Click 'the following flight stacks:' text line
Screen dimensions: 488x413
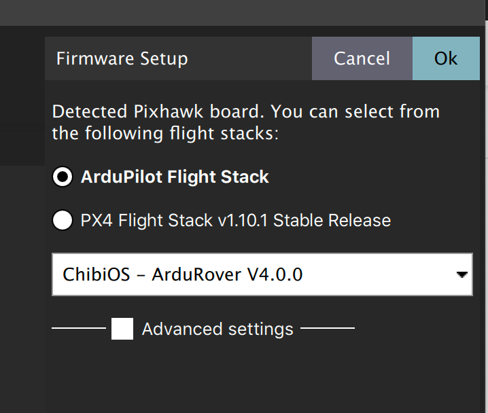[165, 133]
